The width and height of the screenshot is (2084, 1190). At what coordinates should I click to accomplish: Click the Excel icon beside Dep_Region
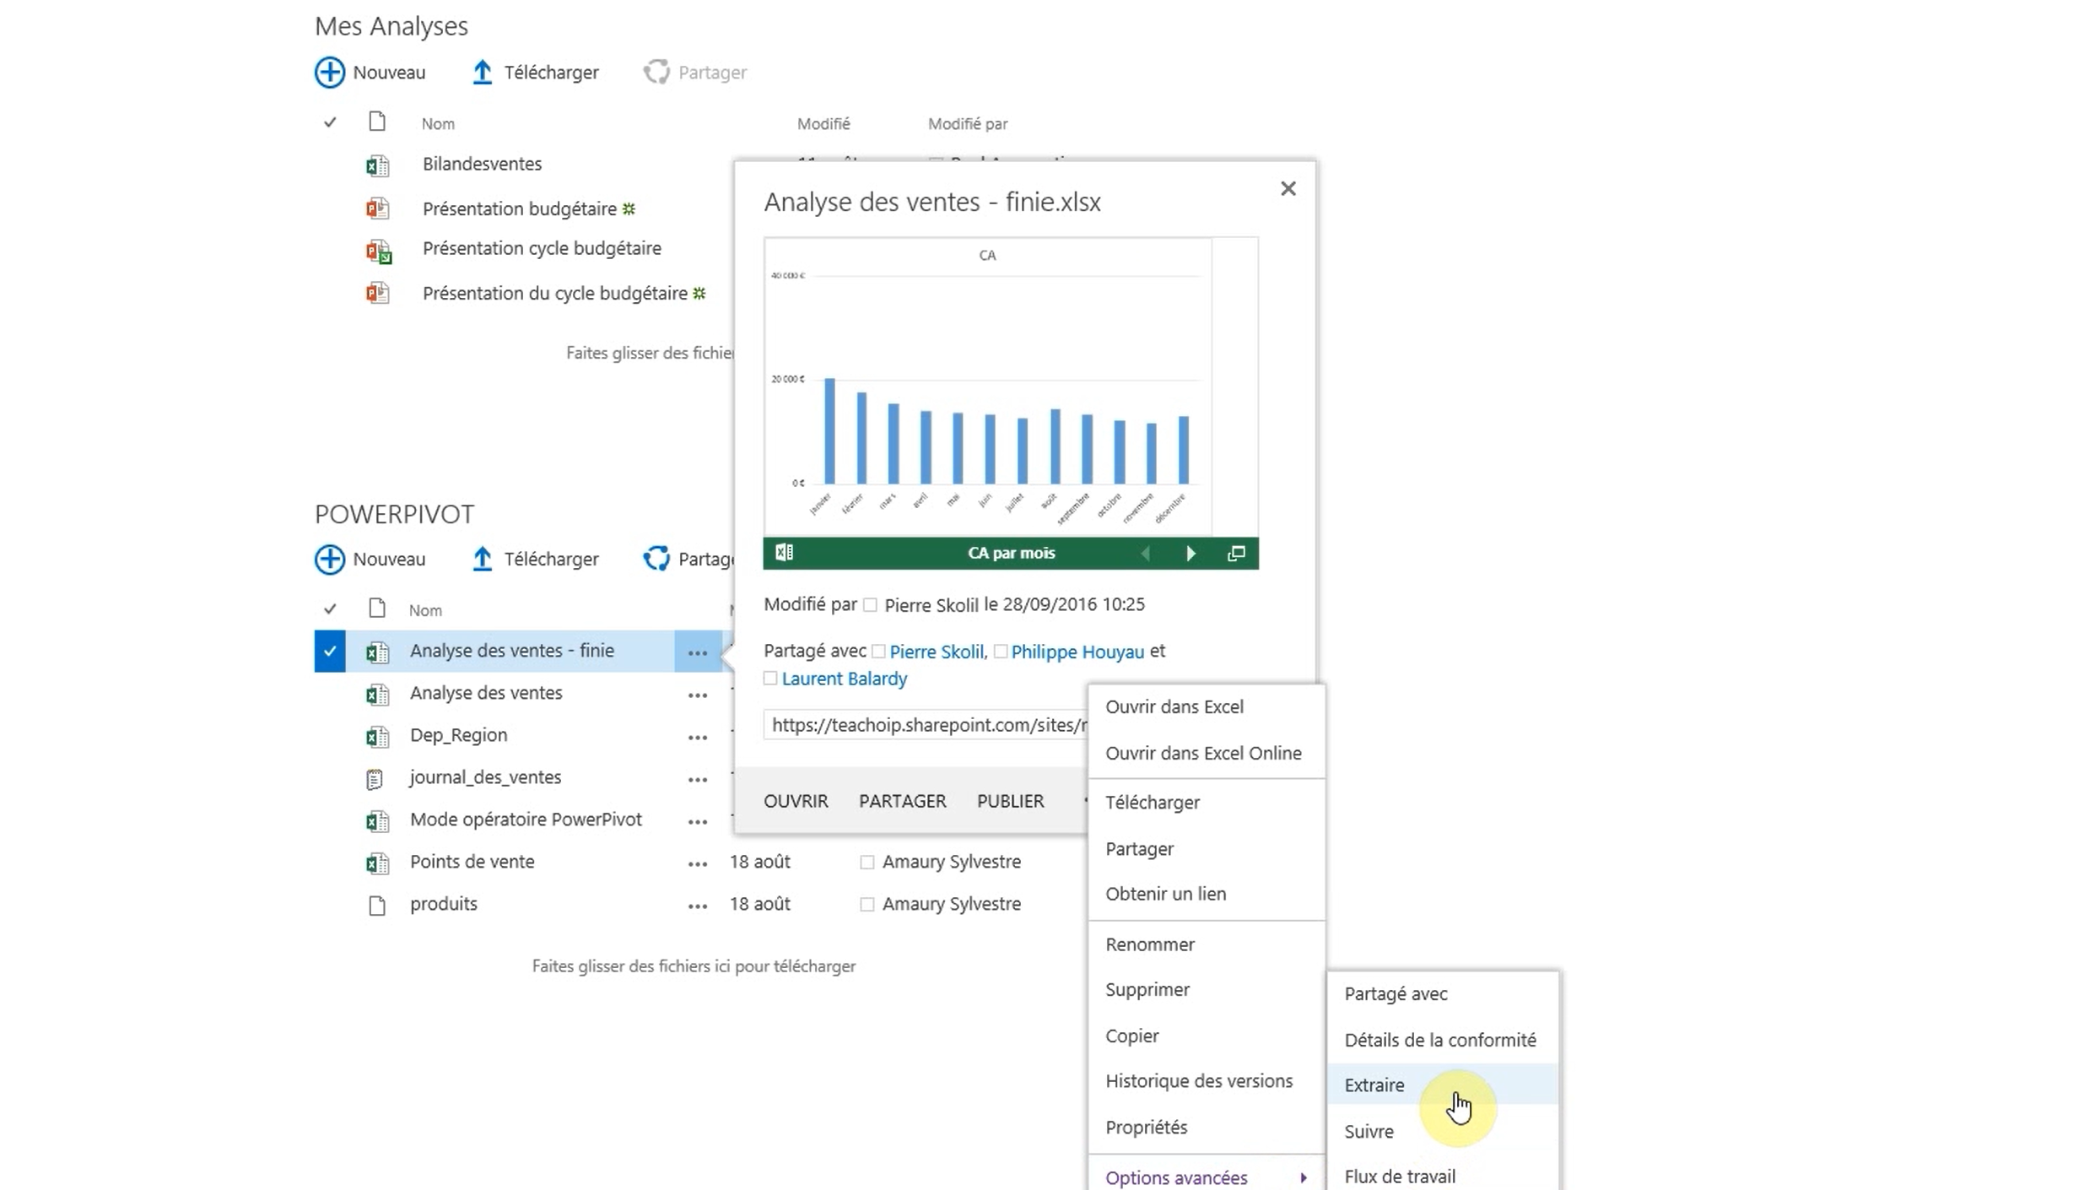pos(377,736)
